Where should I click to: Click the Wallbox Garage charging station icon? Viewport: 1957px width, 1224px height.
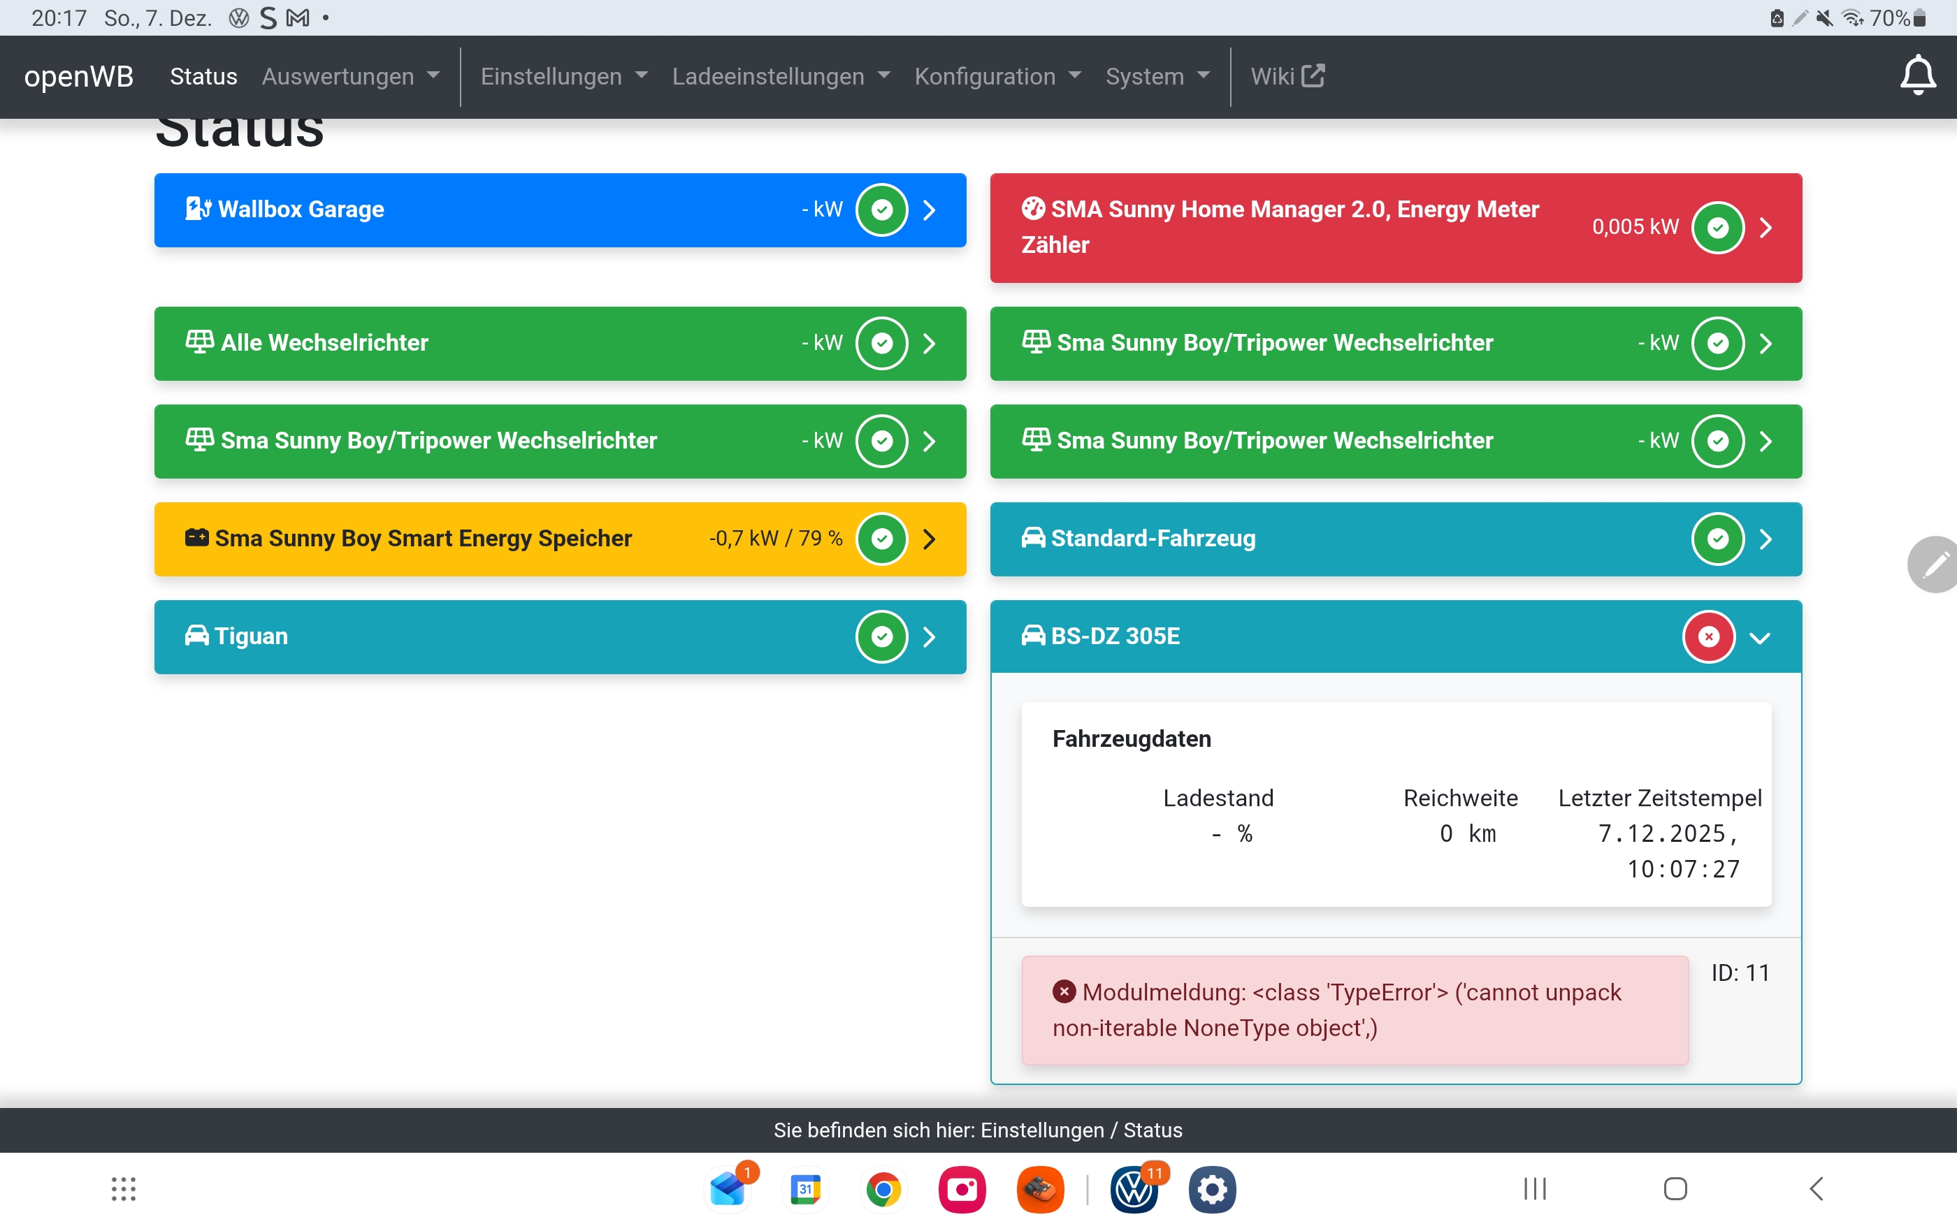pos(198,209)
